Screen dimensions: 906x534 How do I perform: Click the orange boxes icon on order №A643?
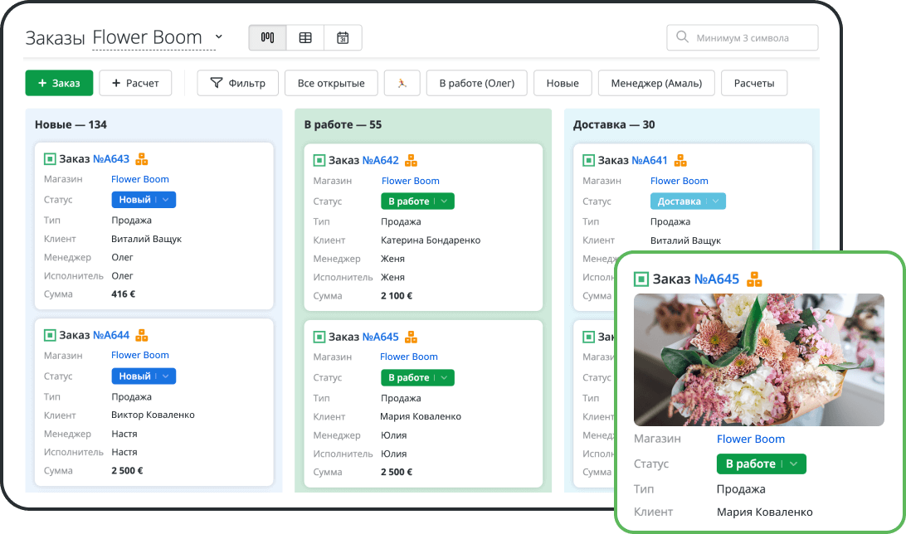pos(142,159)
